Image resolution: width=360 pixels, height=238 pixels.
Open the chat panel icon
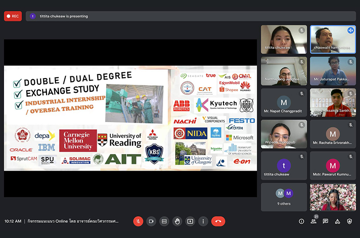pyautogui.click(x=325, y=221)
